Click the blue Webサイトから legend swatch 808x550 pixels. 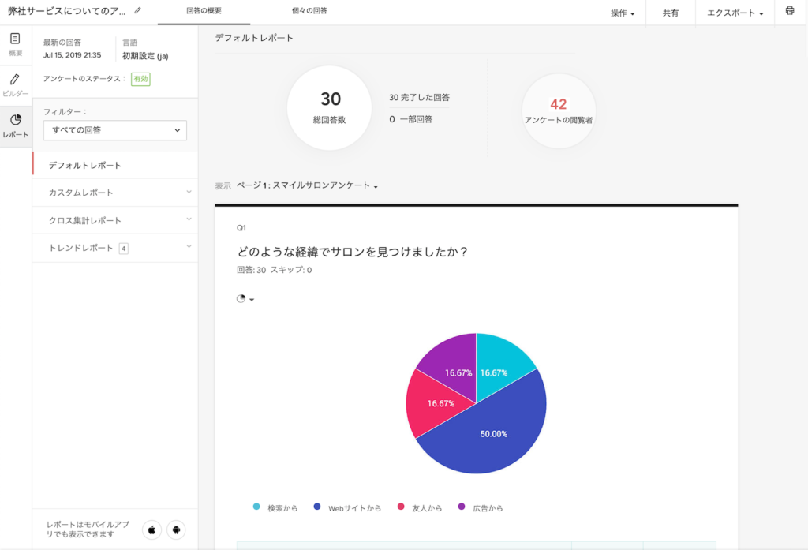pos(317,507)
